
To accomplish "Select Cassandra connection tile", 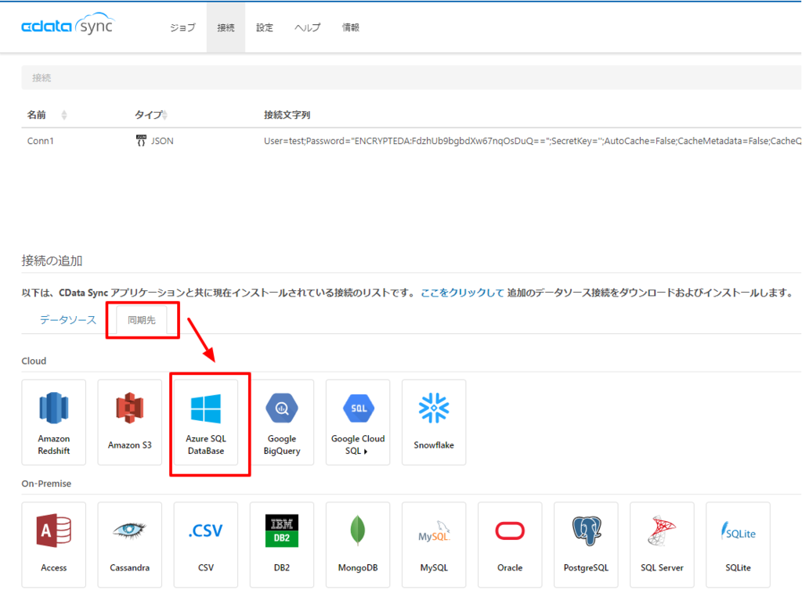I will [130, 545].
